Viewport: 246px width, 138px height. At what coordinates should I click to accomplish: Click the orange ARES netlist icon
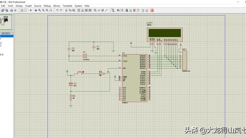click(x=152, y=10)
